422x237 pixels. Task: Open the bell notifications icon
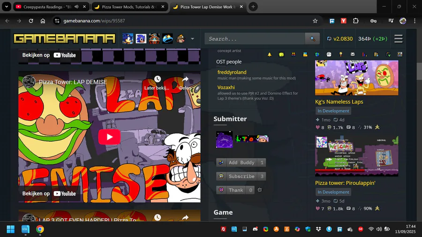(270, 54)
